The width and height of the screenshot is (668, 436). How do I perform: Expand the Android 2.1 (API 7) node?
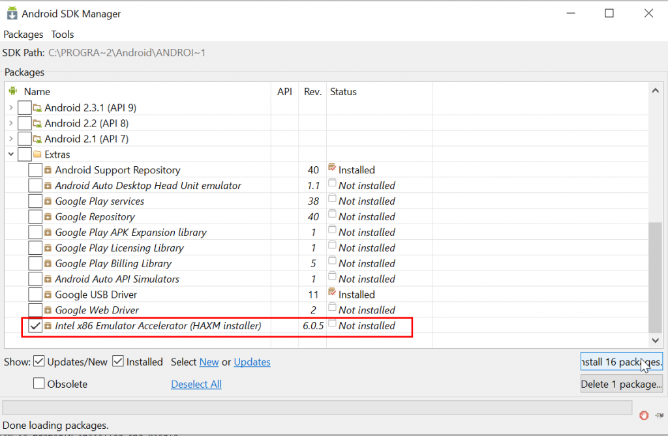click(x=11, y=139)
